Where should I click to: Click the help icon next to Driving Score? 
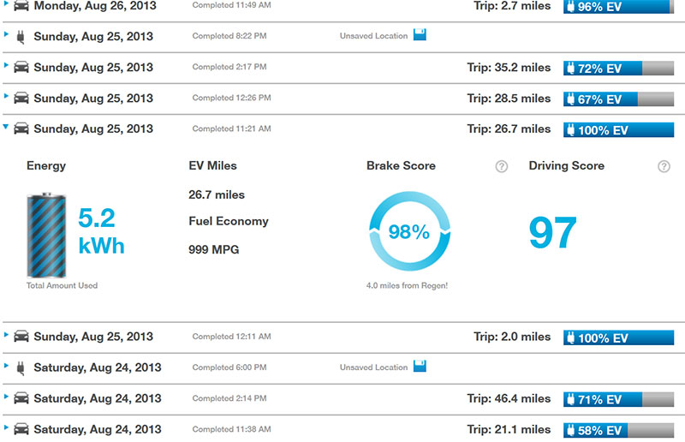pyautogui.click(x=664, y=166)
